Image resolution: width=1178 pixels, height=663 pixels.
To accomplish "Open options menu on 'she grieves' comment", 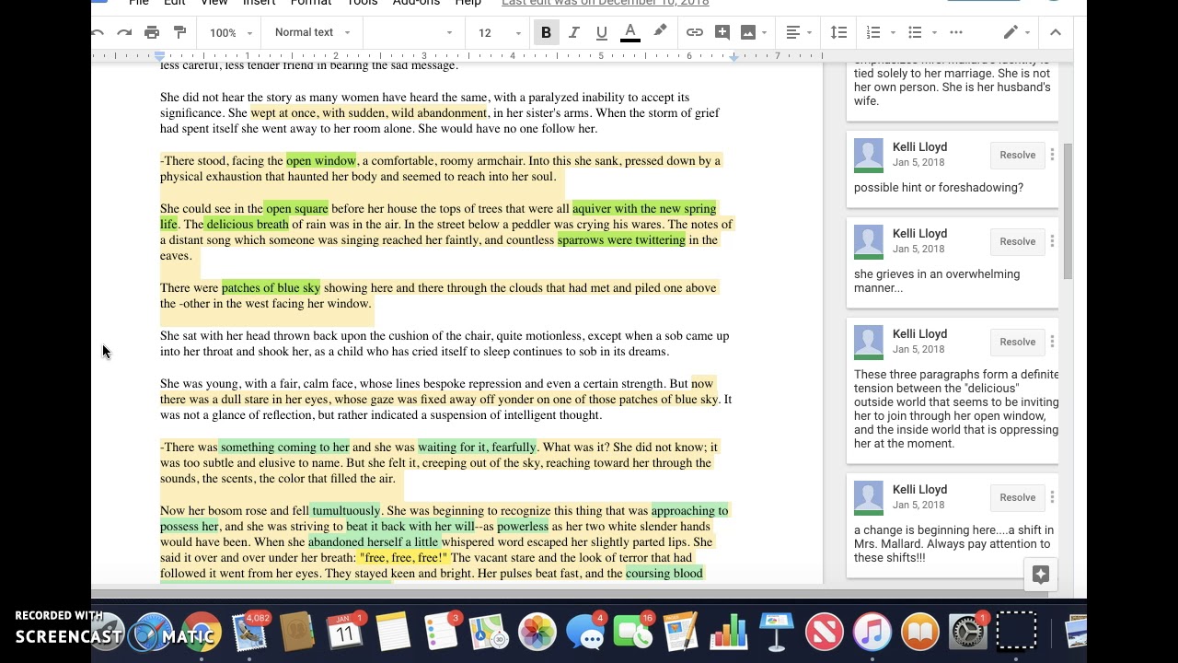I will click(x=1052, y=241).
